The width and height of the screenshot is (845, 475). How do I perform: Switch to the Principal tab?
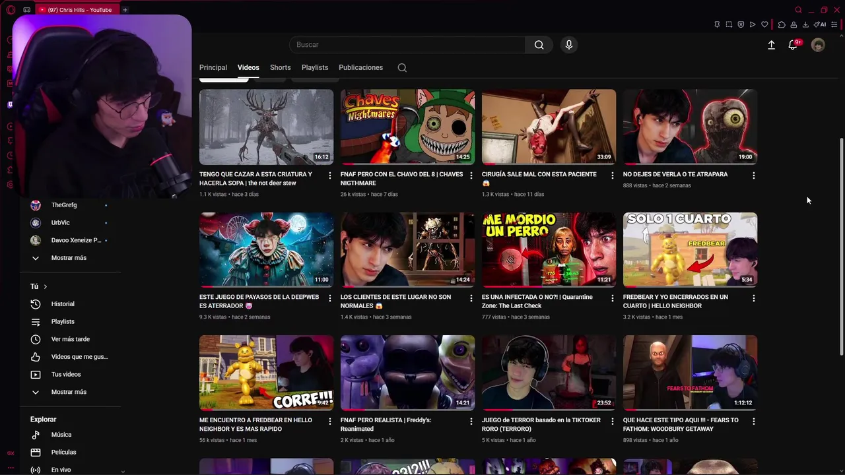pyautogui.click(x=213, y=67)
